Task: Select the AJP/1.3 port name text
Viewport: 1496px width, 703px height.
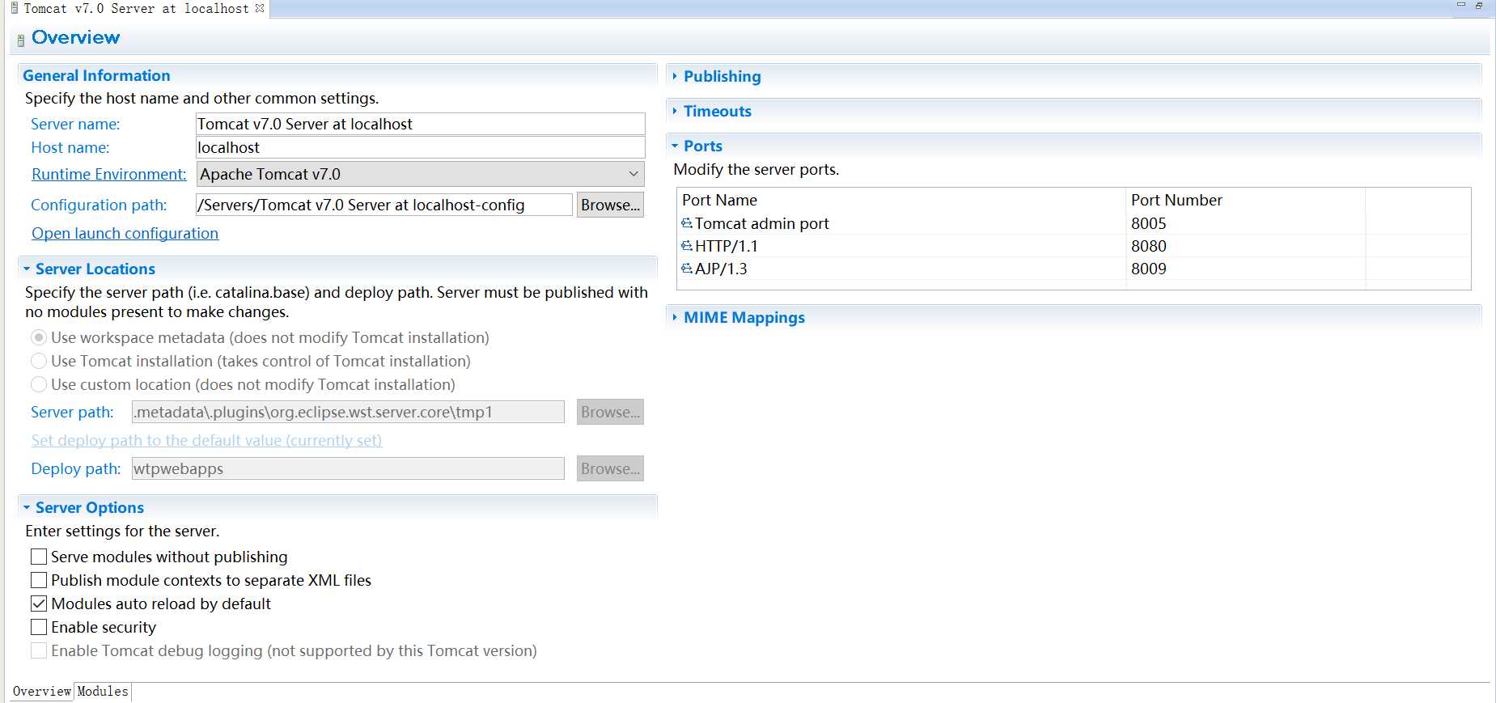Action: pyautogui.click(x=721, y=269)
